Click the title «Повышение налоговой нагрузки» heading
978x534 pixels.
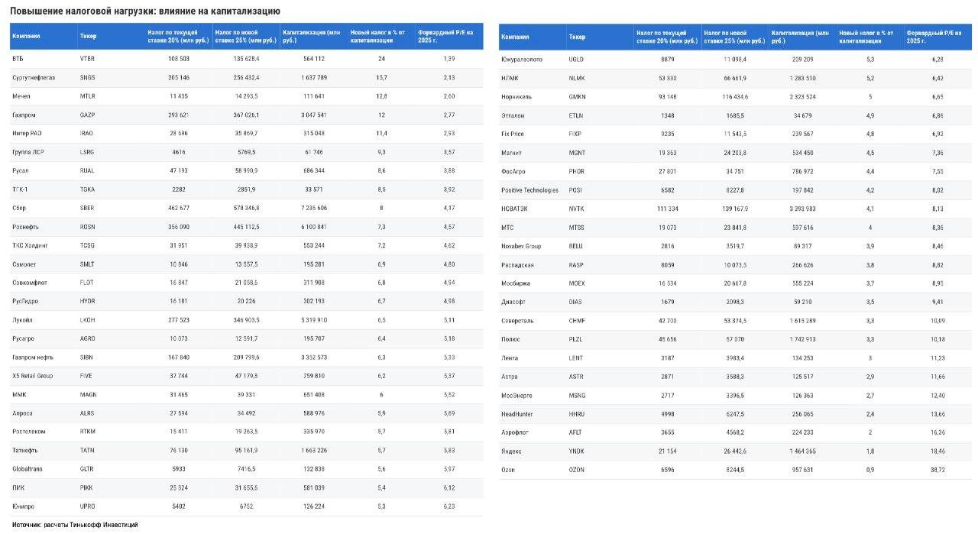click(x=145, y=11)
